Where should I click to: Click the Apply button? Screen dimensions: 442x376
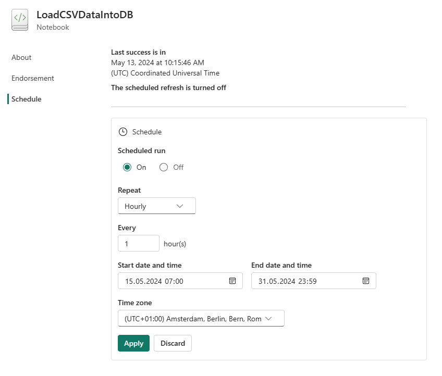133,343
